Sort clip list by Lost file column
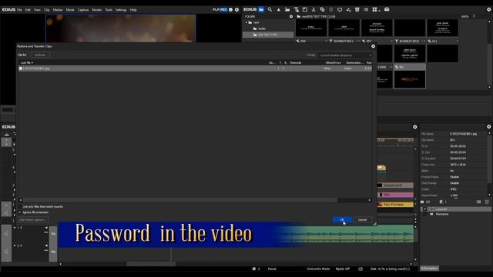 27,63
